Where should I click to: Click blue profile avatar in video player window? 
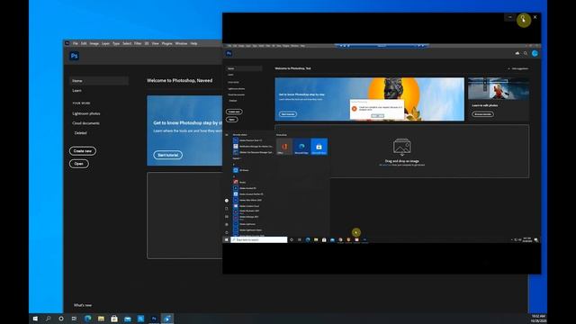535,53
